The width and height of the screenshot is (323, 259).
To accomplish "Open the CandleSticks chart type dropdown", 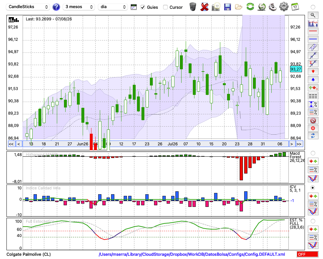I will coord(28,7).
